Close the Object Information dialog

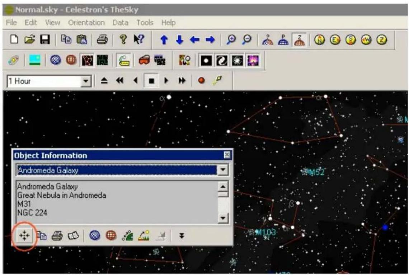[x=227, y=155]
